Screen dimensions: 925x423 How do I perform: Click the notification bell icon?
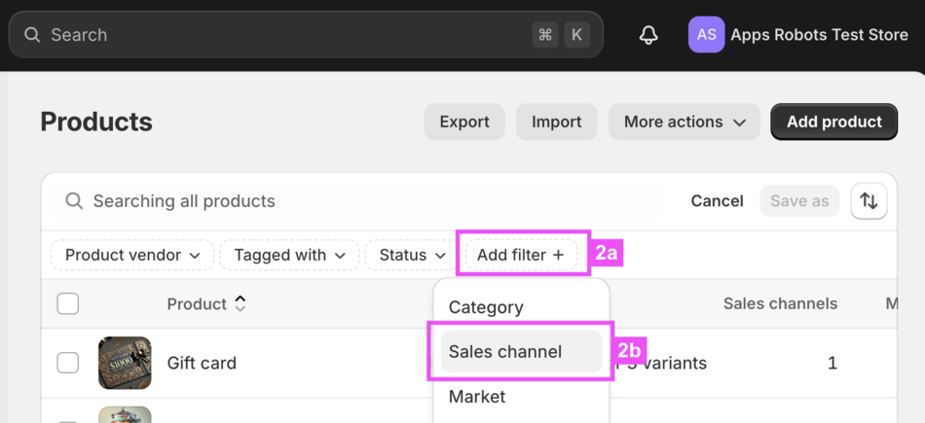coord(648,35)
